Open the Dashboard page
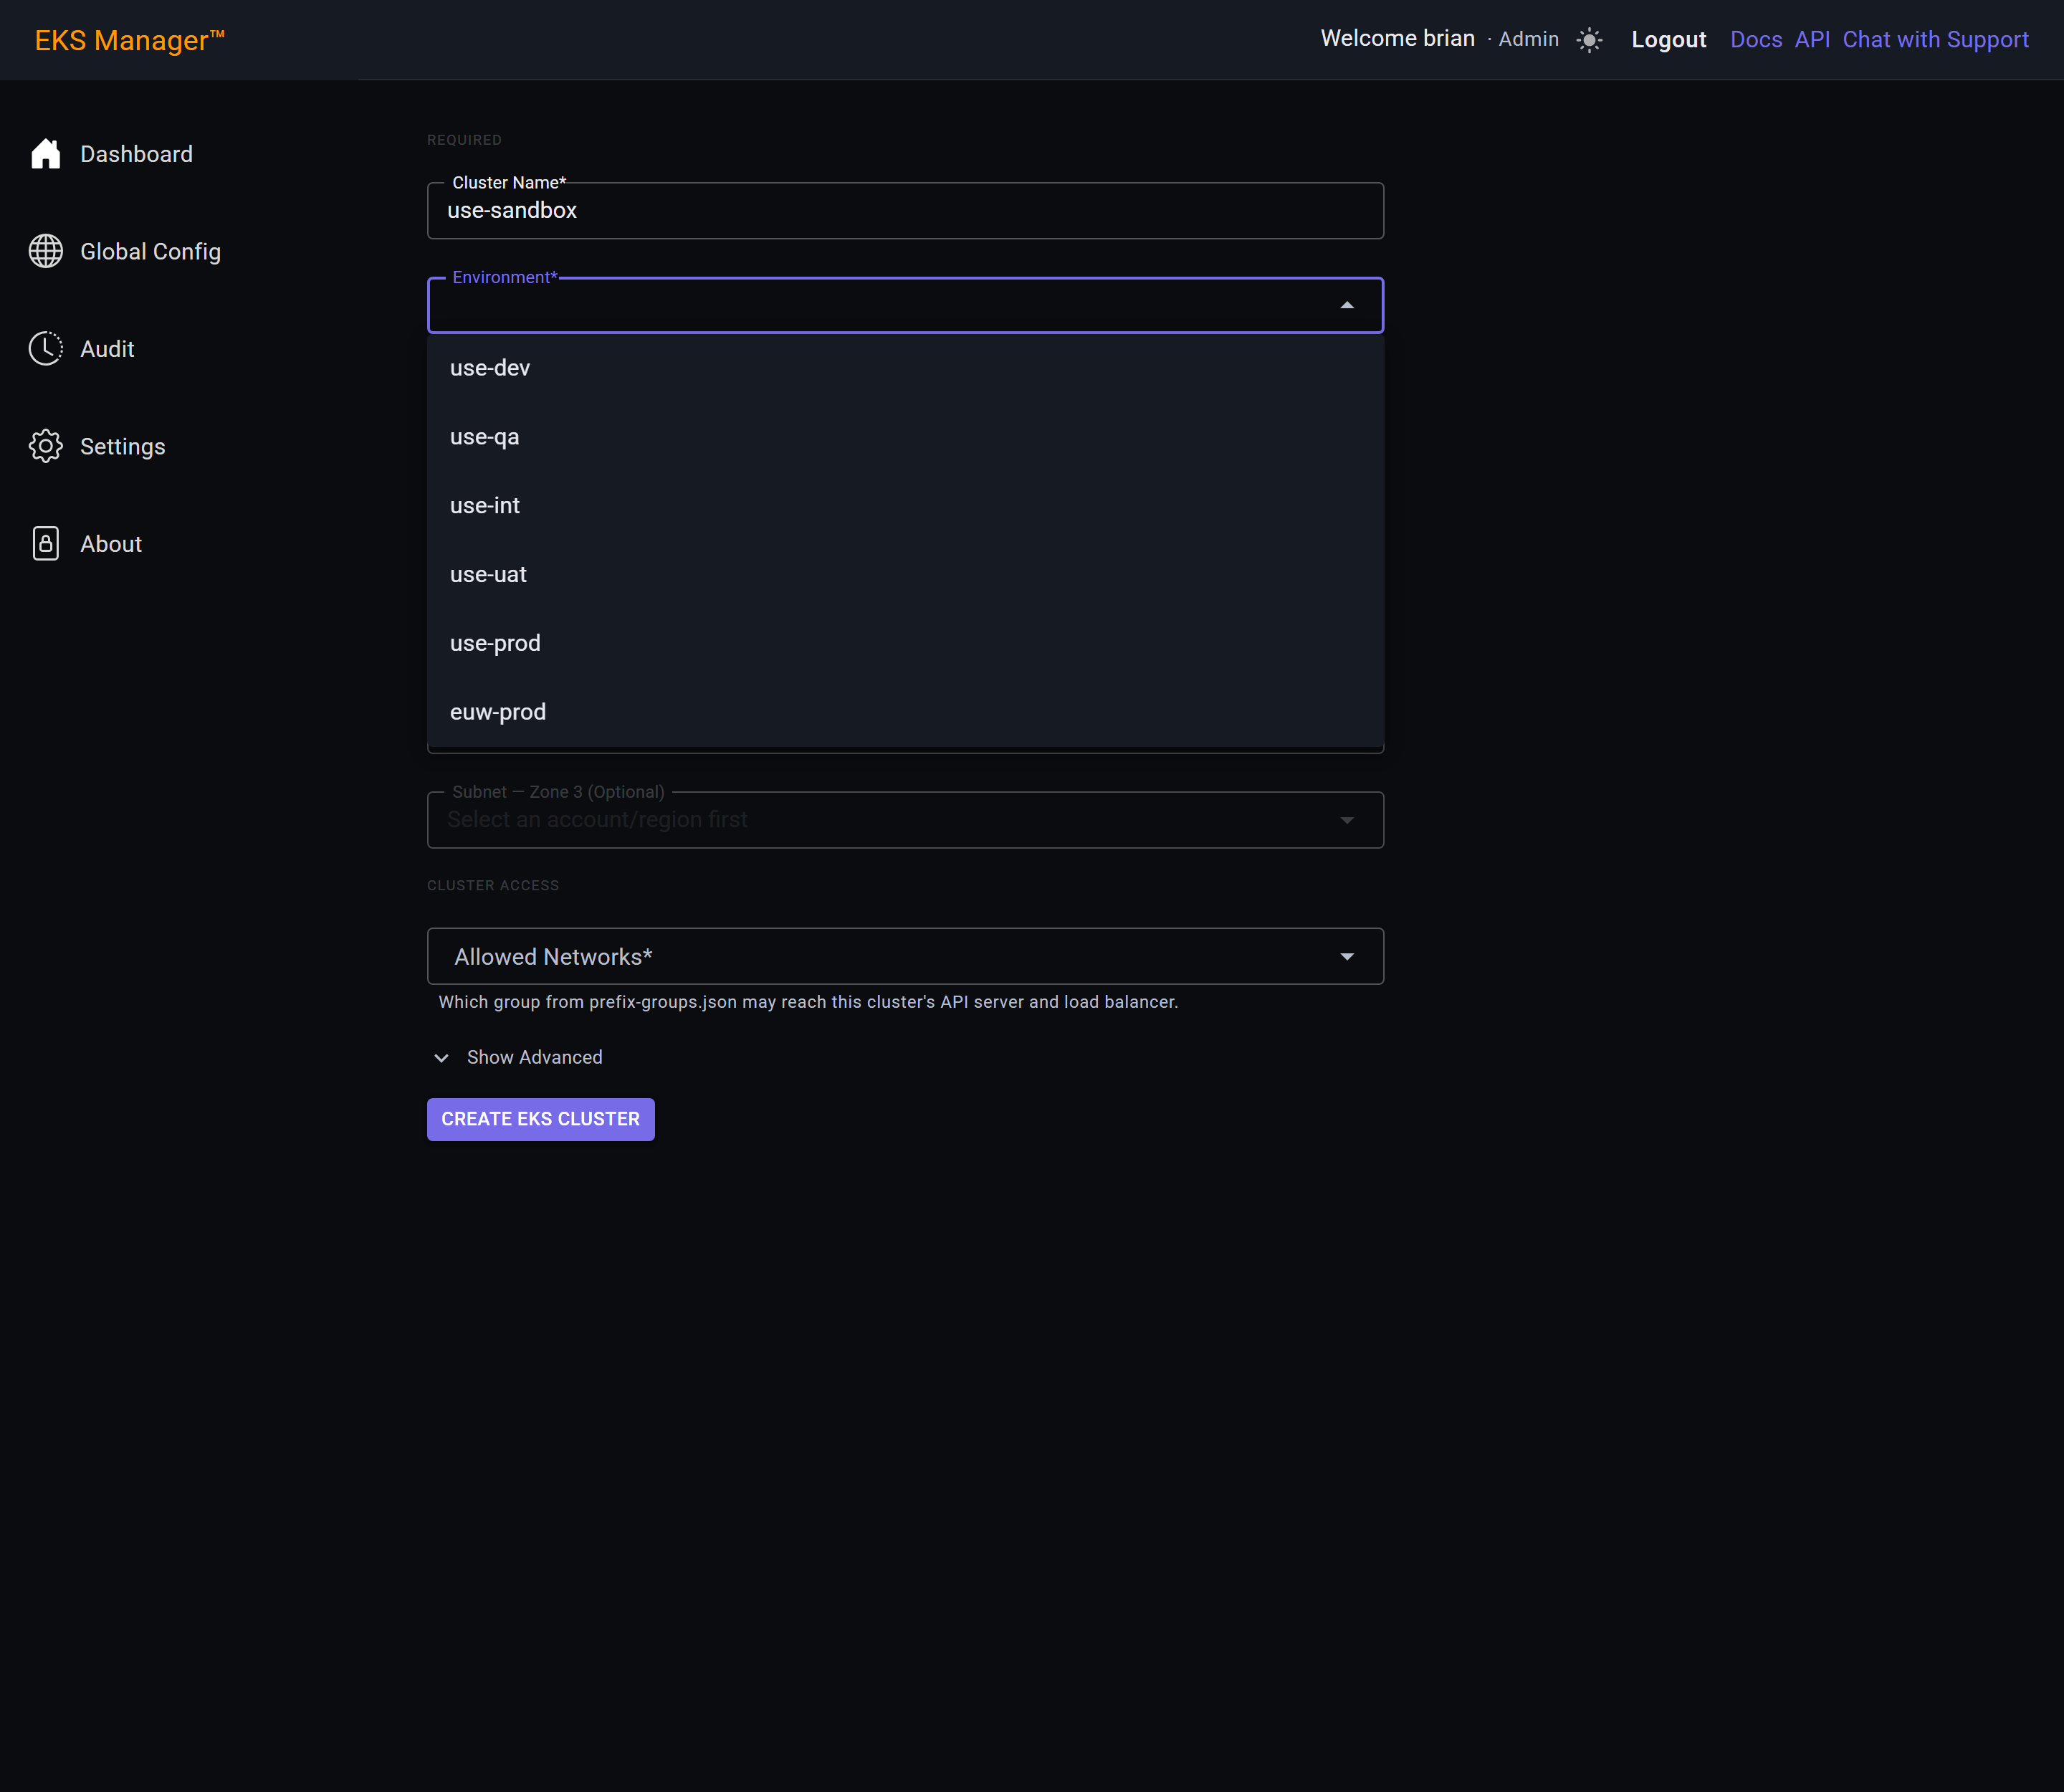Screen dimensions: 2064x1792 tap(136, 154)
